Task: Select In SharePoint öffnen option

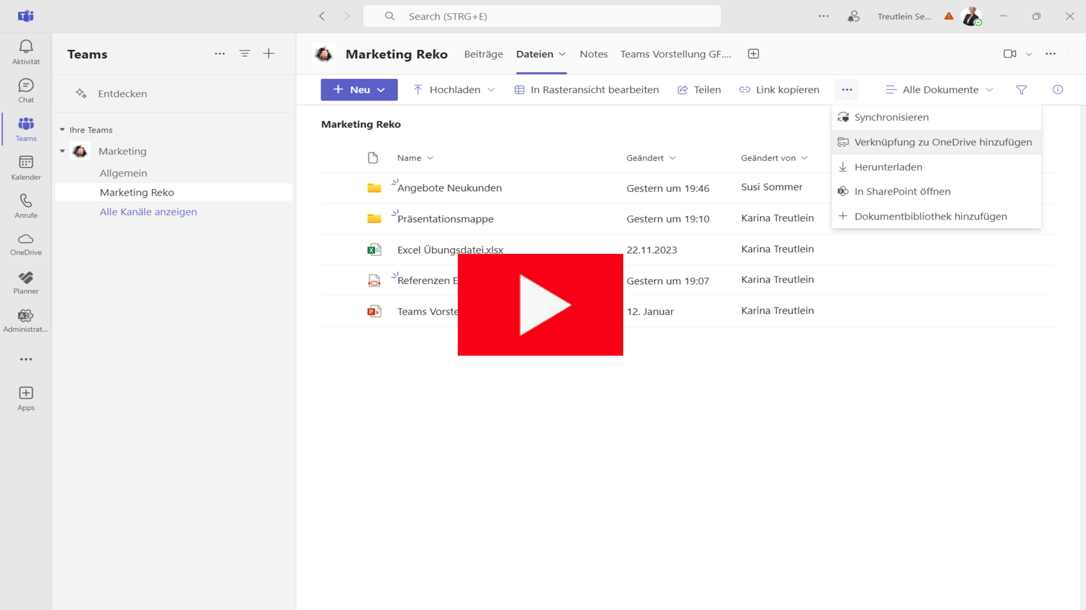Action: pyautogui.click(x=902, y=191)
